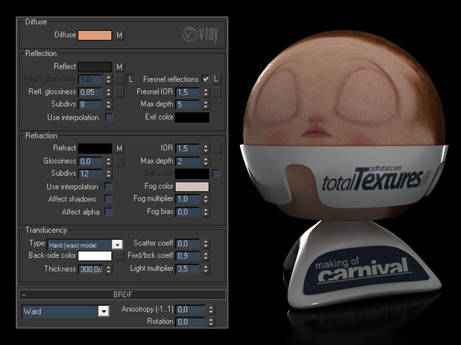Click the Refract map M button

point(119,149)
